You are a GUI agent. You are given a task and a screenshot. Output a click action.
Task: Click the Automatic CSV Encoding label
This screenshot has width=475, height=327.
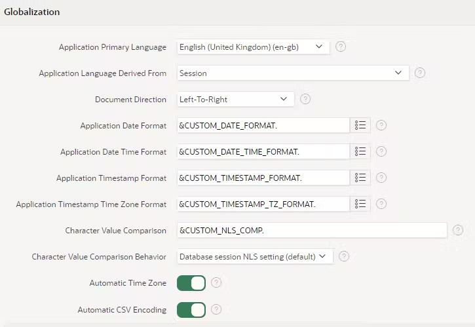pyautogui.click(x=122, y=310)
